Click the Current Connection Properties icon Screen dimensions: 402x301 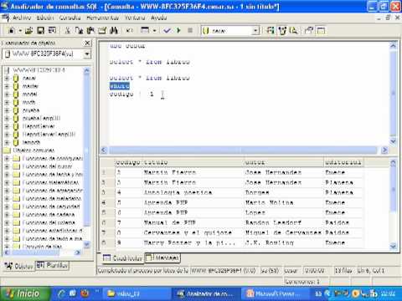309,30
